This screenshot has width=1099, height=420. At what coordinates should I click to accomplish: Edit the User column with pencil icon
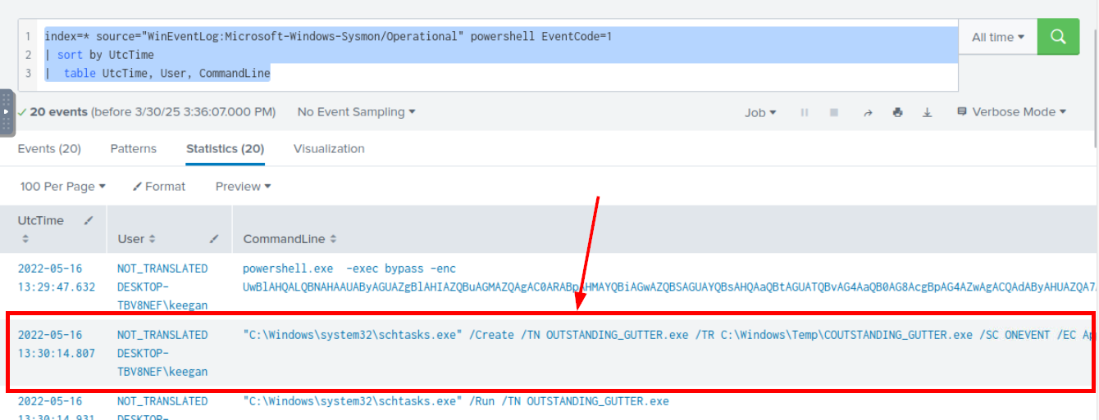click(x=214, y=239)
